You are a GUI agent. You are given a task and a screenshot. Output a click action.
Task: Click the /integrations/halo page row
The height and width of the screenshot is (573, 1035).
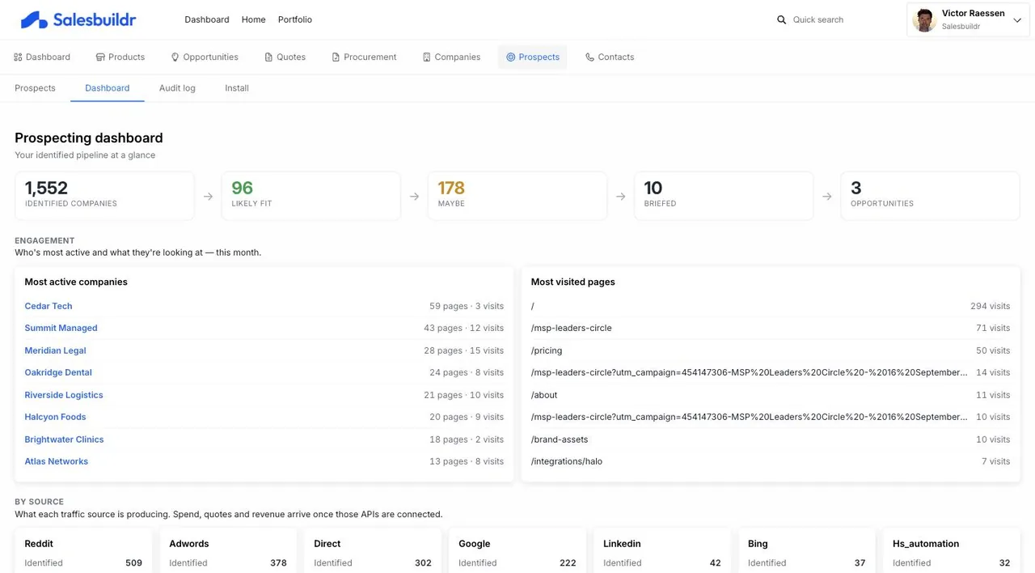[771, 461]
